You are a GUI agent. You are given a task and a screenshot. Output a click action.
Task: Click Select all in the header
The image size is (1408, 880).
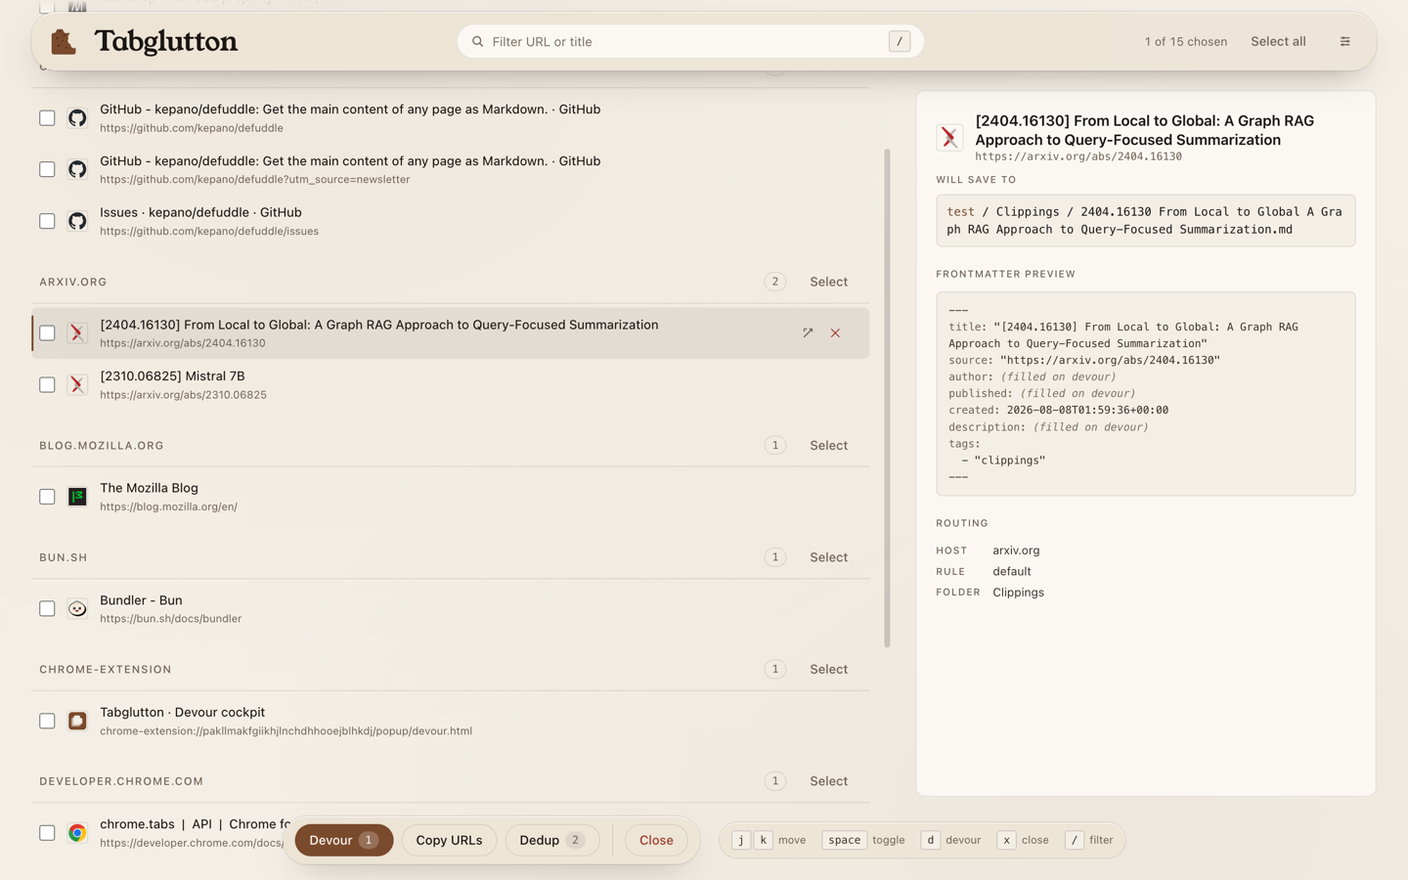[x=1278, y=41]
